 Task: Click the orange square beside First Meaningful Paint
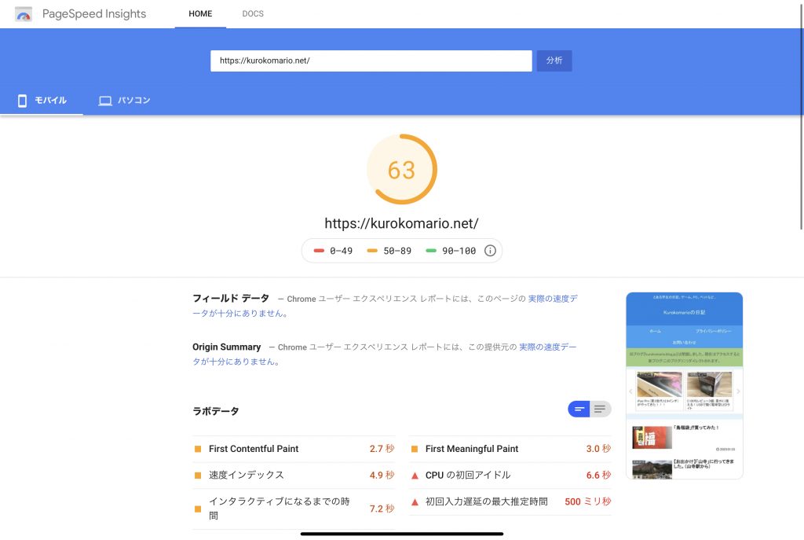415,449
